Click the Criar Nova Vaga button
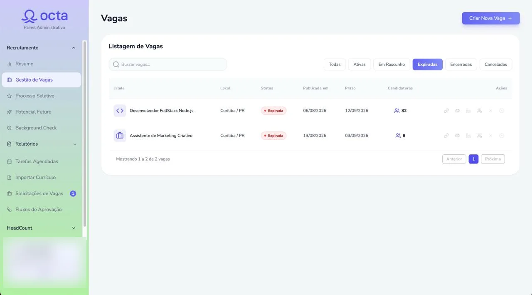This screenshot has width=532, height=295. [491, 18]
